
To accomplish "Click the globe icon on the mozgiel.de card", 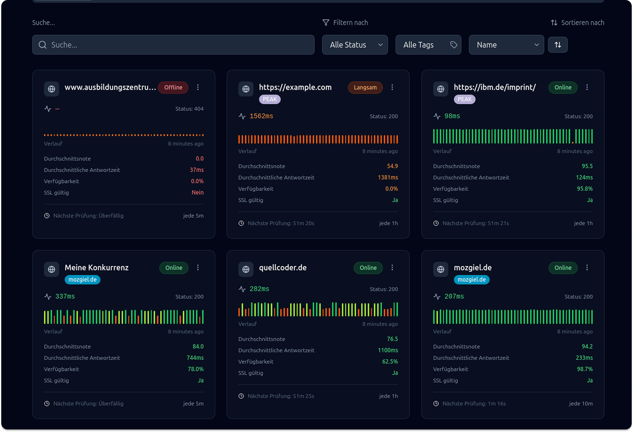I will (x=441, y=270).
